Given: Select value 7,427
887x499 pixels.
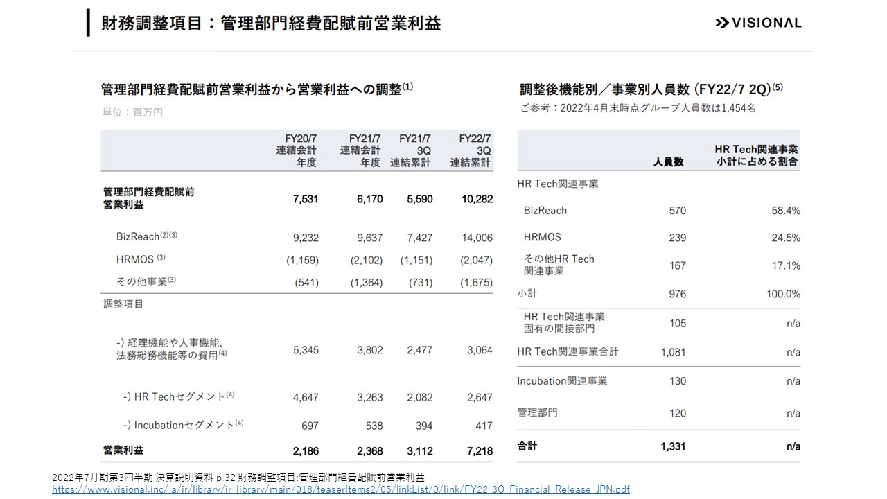Looking at the screenshot, I should click(x=419, y=238).
